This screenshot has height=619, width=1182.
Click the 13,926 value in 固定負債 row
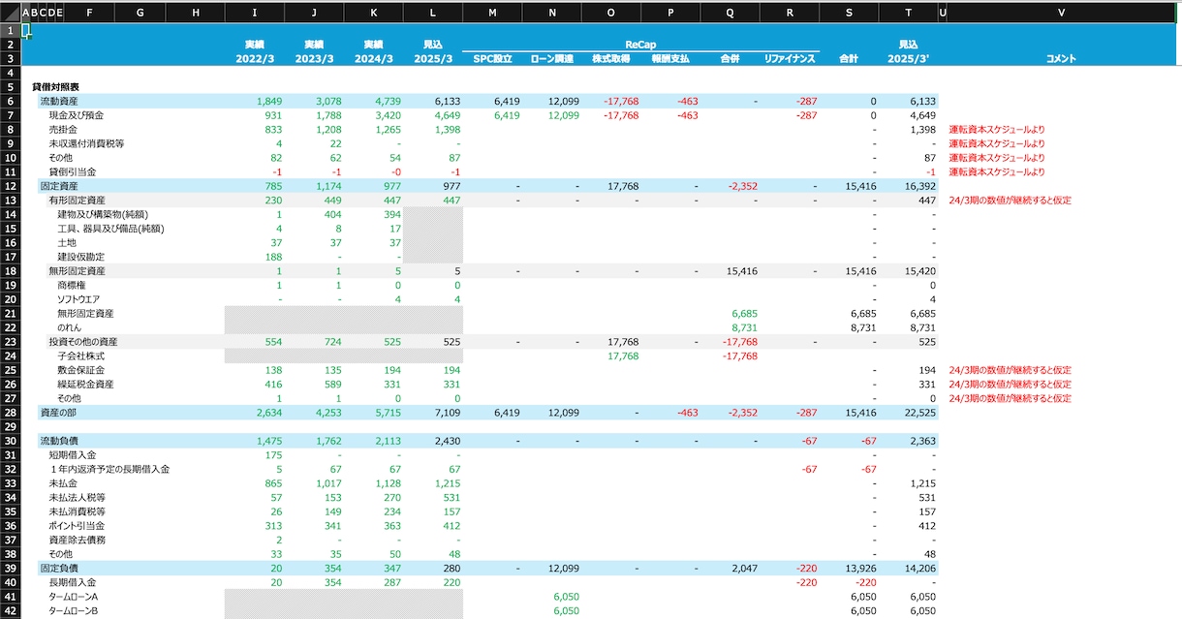[x=860, y=569]
